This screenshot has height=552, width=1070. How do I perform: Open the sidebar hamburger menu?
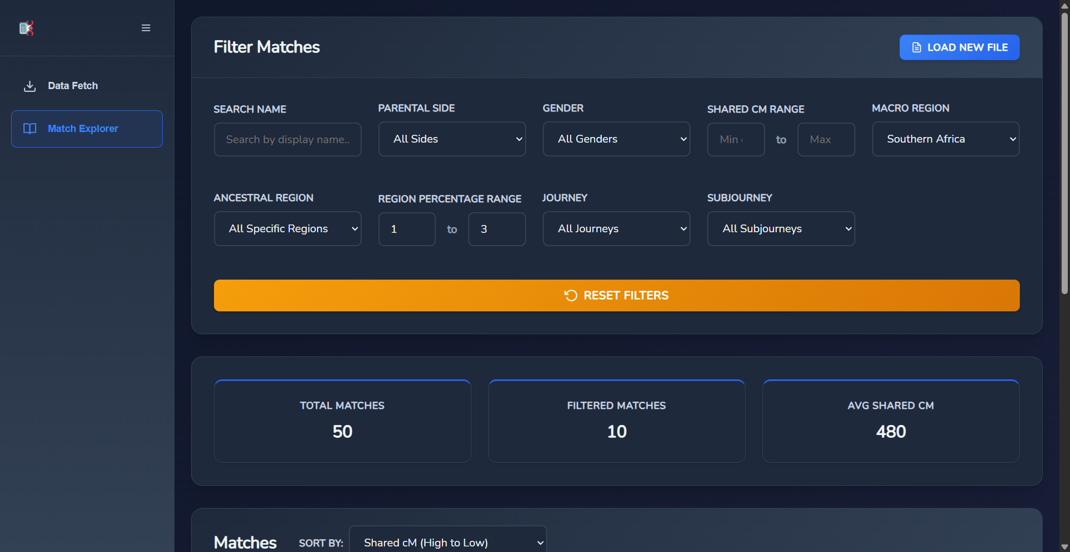[x=146, y=28]
